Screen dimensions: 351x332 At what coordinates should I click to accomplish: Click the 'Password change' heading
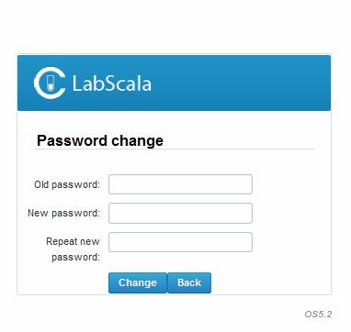[100, 140]
